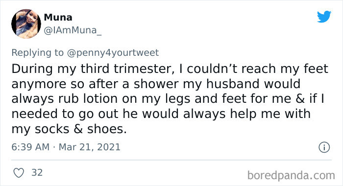Click the display name Muna
343x186 pixels.
pos(58,17)
